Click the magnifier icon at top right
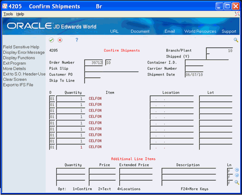 tap(236, 40)
